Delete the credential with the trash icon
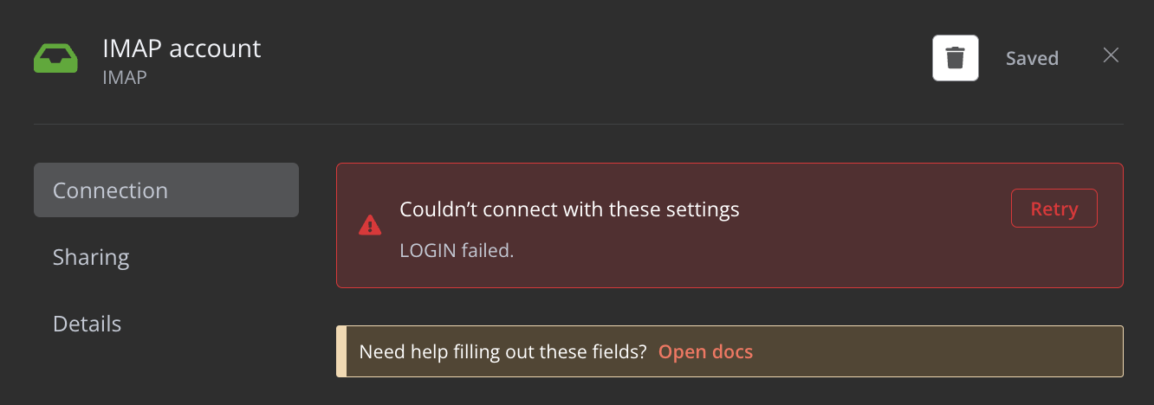1154x405 pixels. pyautogui.click(x=955, y=58)
